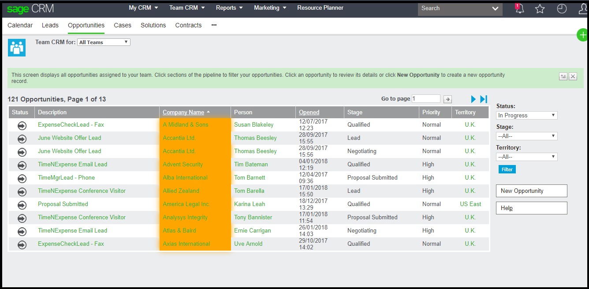The image size is (589, 289).
Task: Jump to last page arrow
Action: [484, 99]
